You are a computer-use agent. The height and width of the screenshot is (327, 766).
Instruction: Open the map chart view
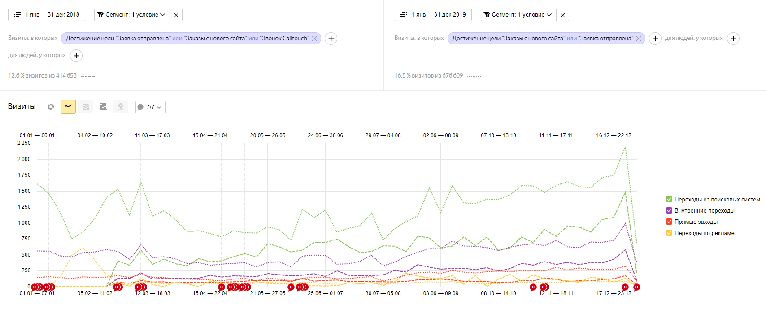click(121, 107)
